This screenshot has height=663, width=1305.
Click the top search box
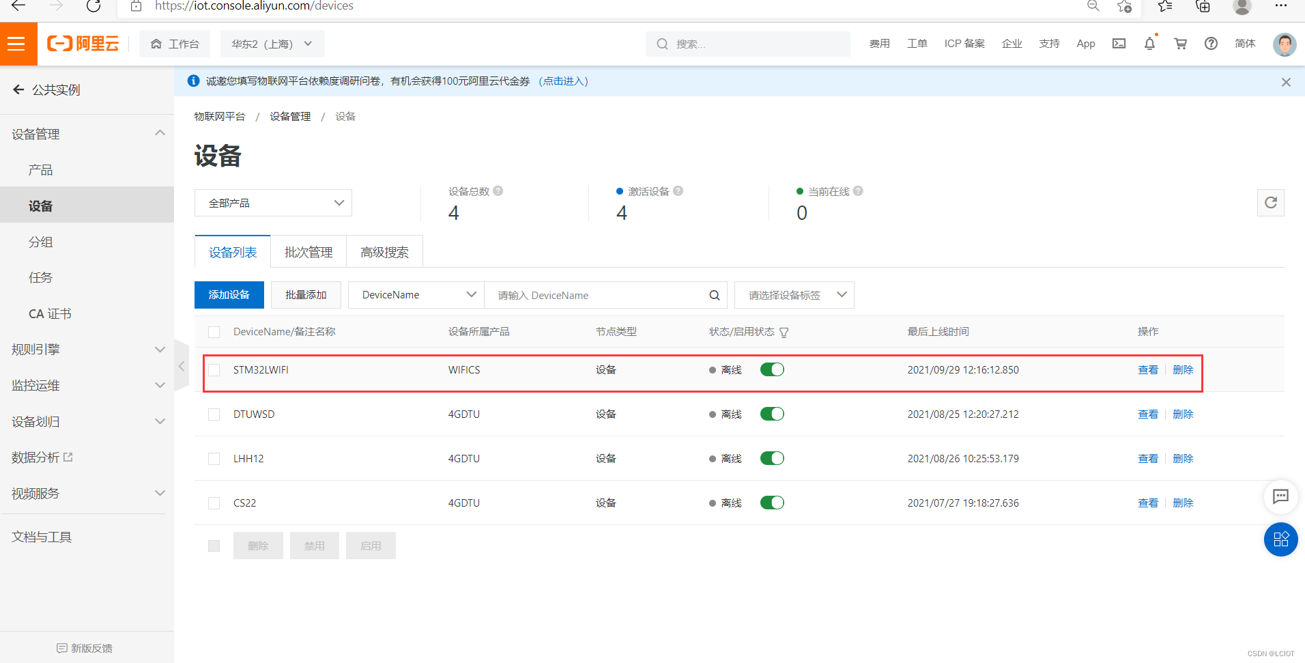point(747,44)
